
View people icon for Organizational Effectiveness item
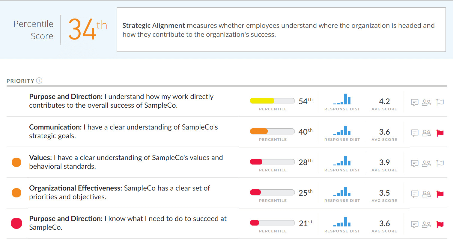click(x=426, y=194)
